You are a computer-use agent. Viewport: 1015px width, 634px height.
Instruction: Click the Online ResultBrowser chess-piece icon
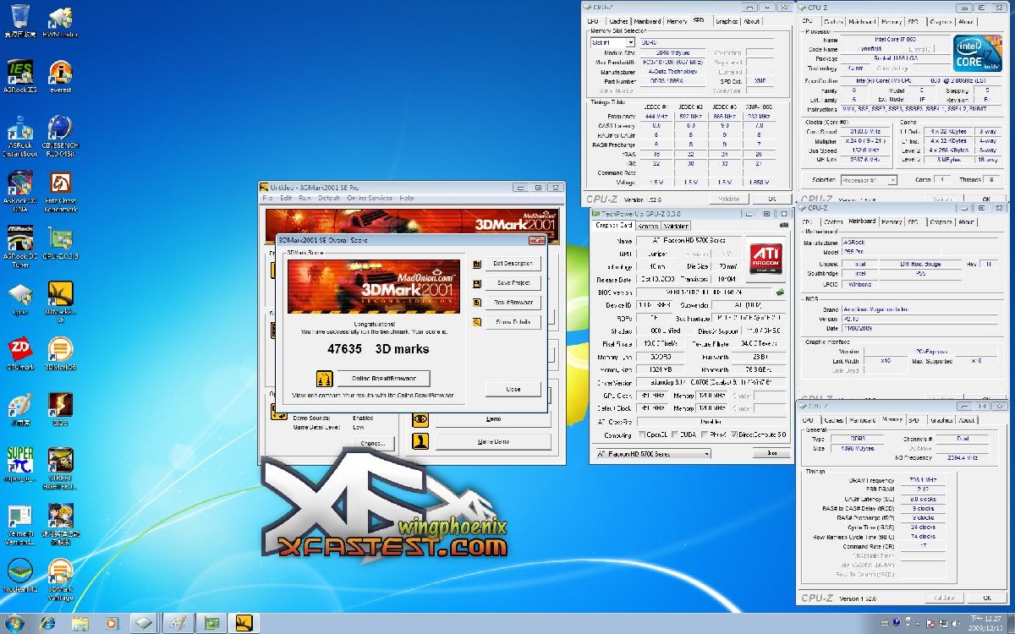click(323, 379)
